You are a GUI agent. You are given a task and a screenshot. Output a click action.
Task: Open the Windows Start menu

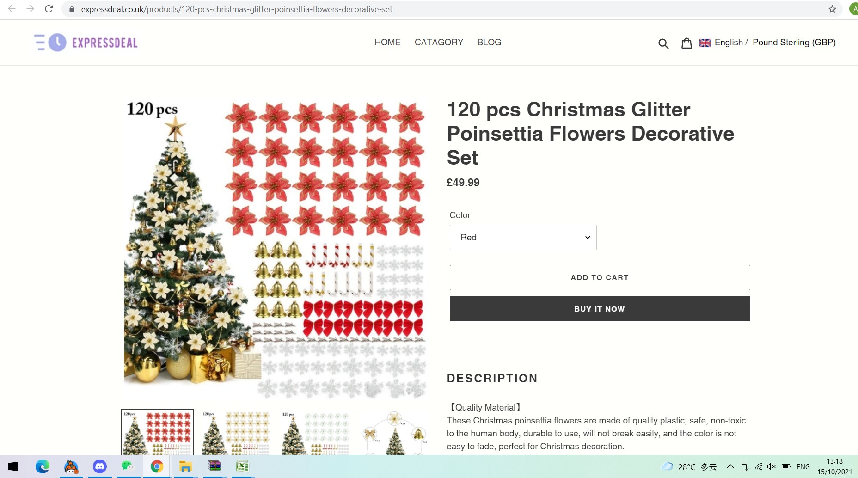point(13,466)
